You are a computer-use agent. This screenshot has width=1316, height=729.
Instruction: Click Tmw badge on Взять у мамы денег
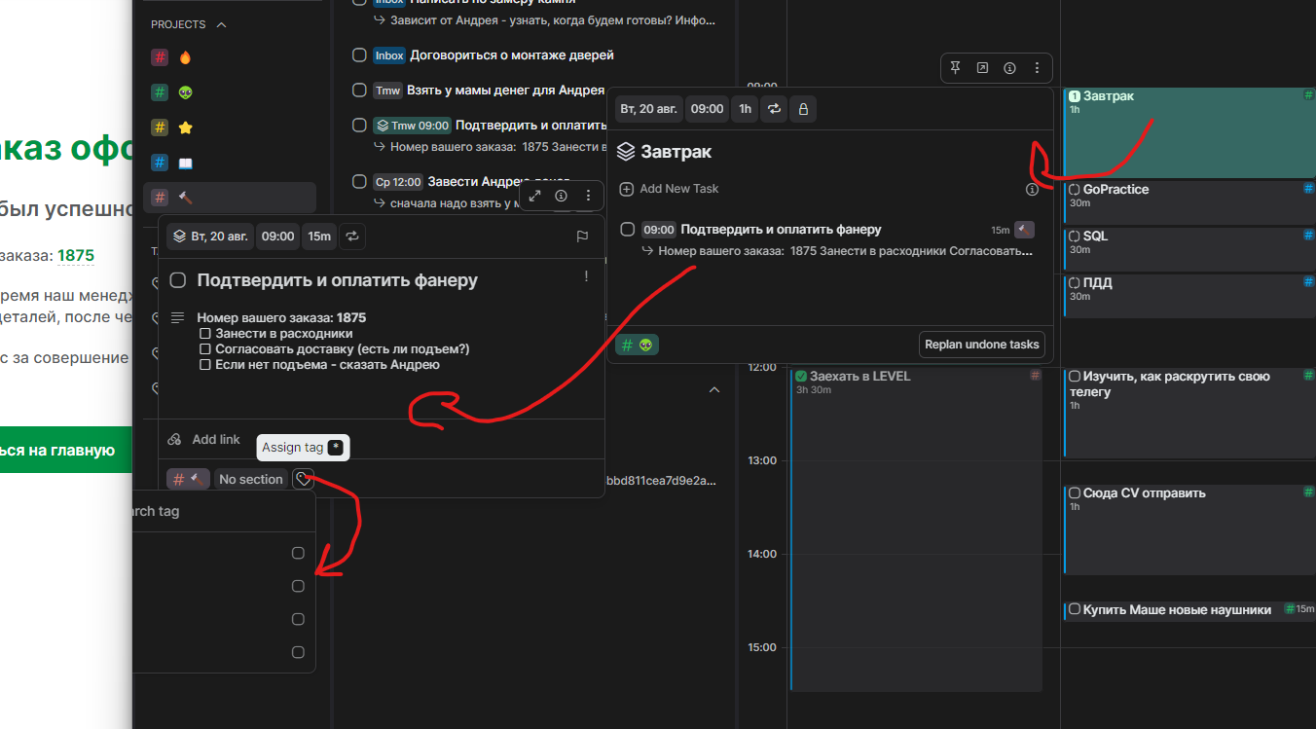pyautogui.click(x=387, y=91)
